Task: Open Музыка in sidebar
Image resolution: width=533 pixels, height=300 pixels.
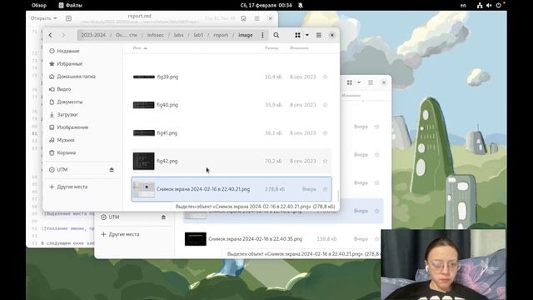Action: (x=82, y=140)
